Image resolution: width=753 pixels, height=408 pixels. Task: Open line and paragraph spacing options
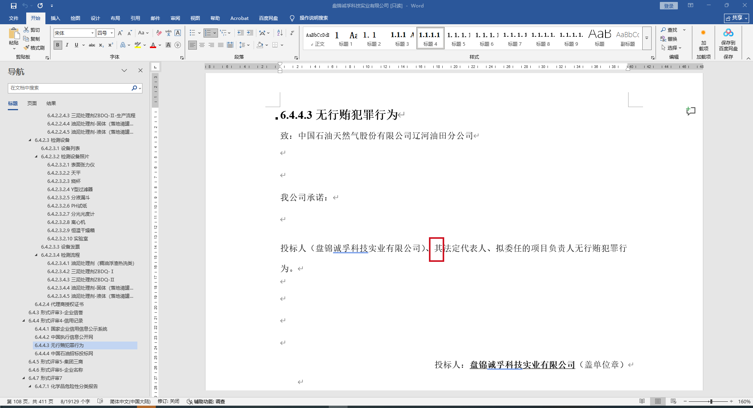point(243,45)
